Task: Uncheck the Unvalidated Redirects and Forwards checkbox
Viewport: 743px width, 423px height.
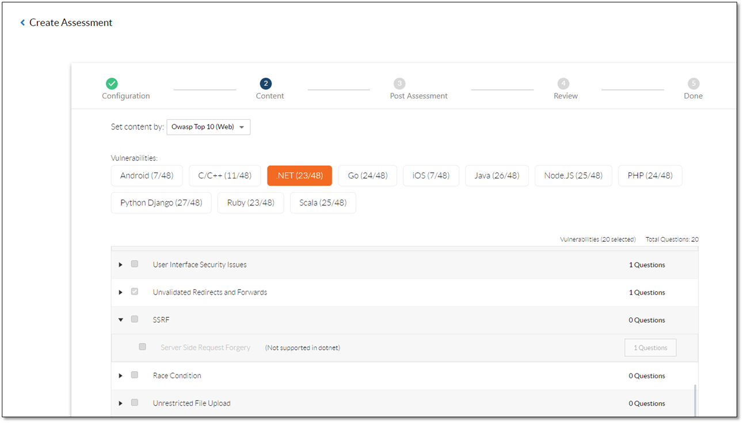Action: coord(135,292)
